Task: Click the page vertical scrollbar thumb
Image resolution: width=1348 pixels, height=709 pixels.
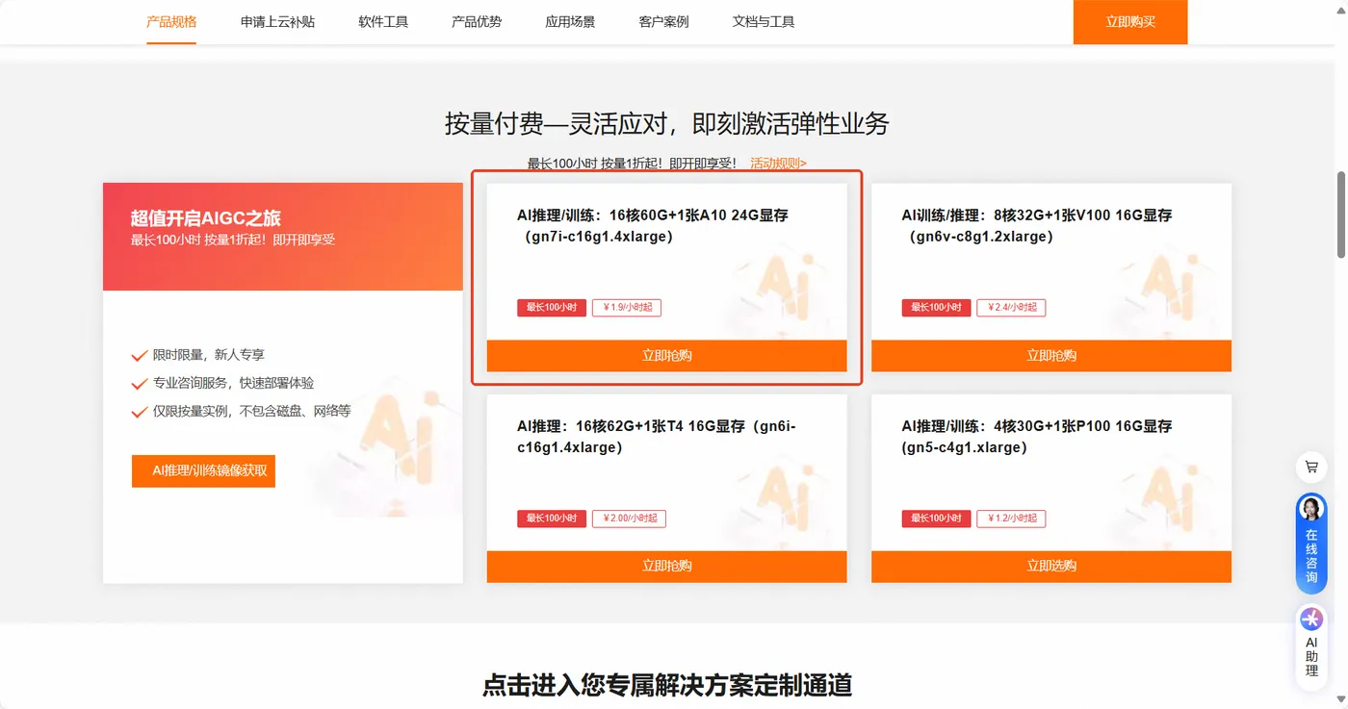Action: click(1341, 215)
